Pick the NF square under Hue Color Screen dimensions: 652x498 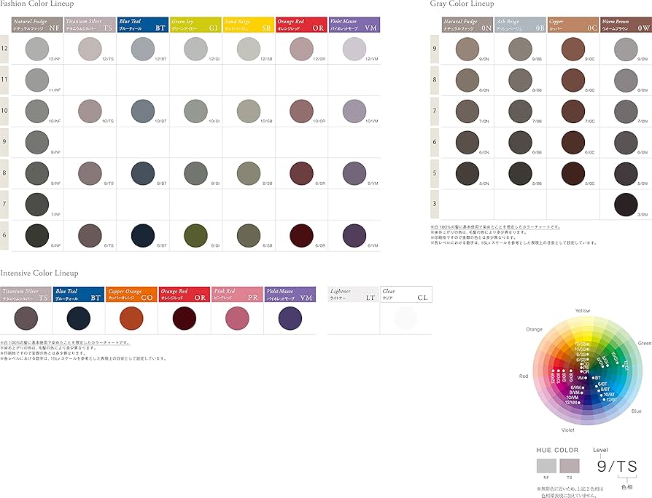tap(546, 466)
